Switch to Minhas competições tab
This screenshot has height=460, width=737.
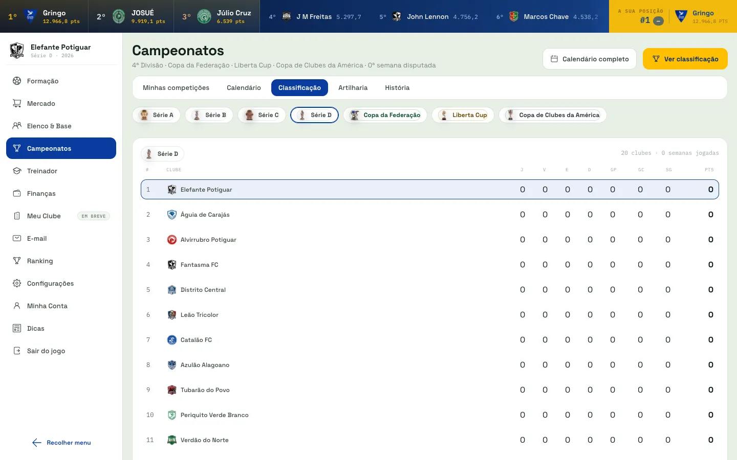coord(176,88)
